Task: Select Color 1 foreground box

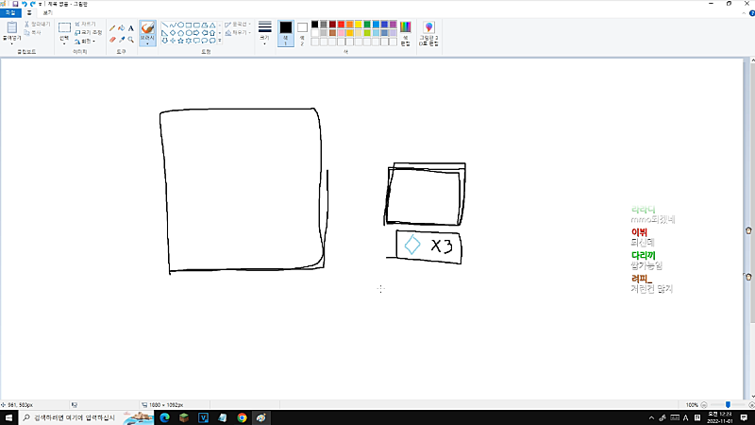Action: (285, 31)
